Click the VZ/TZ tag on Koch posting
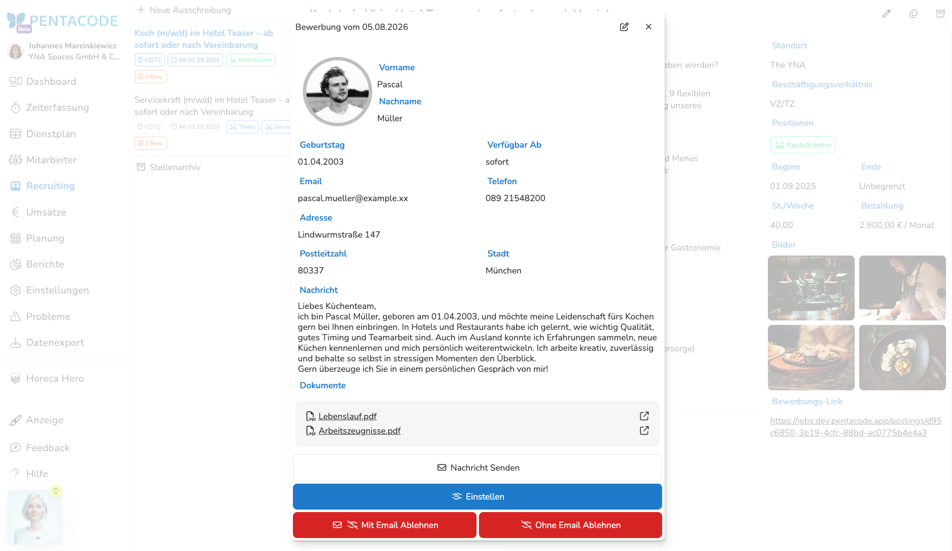This screenshot has height=551, width=952. (x=149, y=60)
